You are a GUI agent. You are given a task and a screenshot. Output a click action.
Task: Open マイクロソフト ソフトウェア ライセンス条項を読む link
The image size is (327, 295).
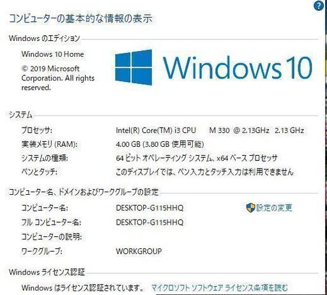click(x=220, y=288)
